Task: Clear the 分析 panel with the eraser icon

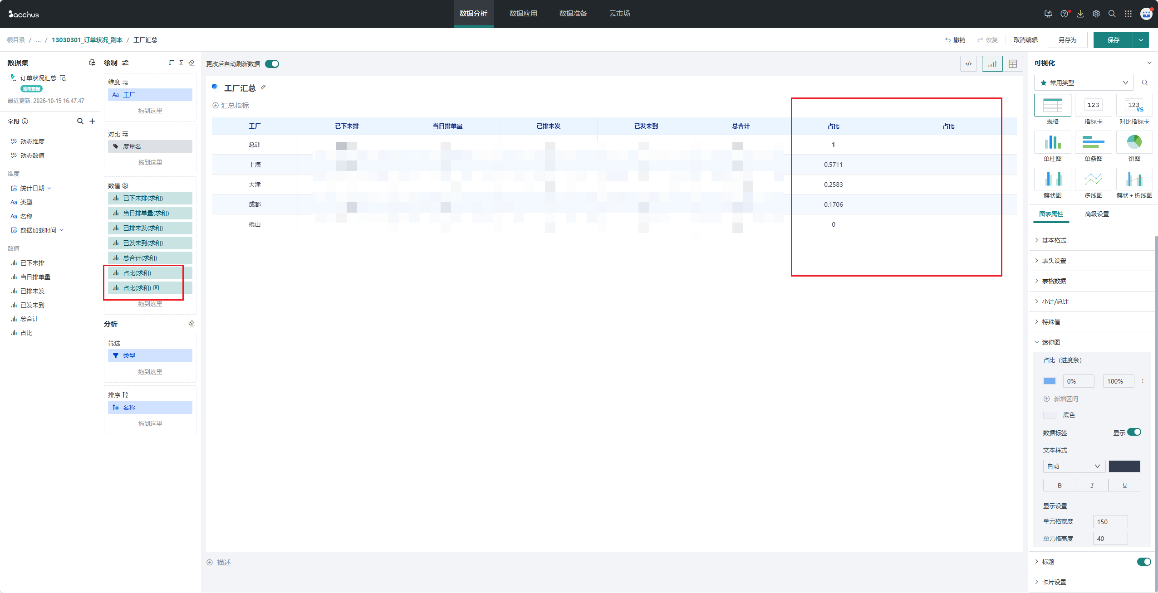Action: pos(191,323)
